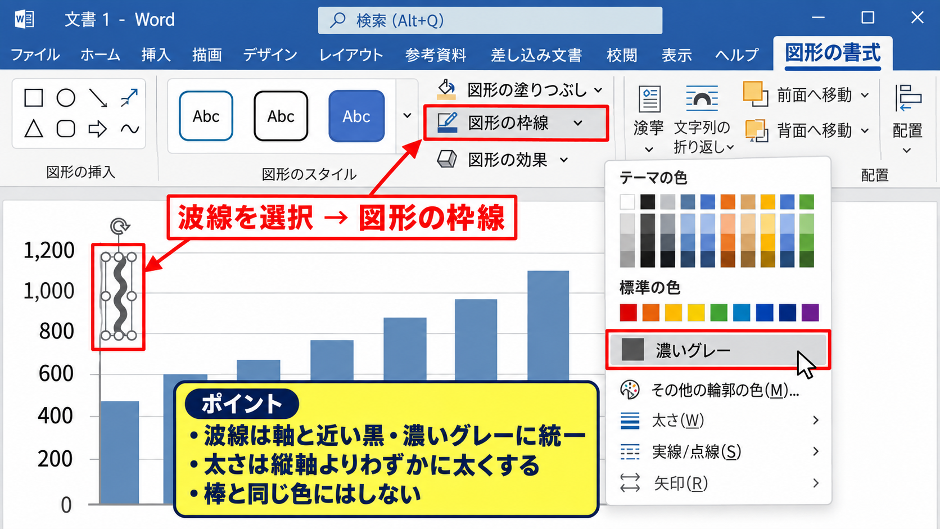
Task: Choose the 濃いグレー recent color
Action: coord(718,350)
